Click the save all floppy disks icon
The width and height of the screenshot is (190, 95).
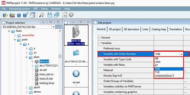(x=56, y=15)
